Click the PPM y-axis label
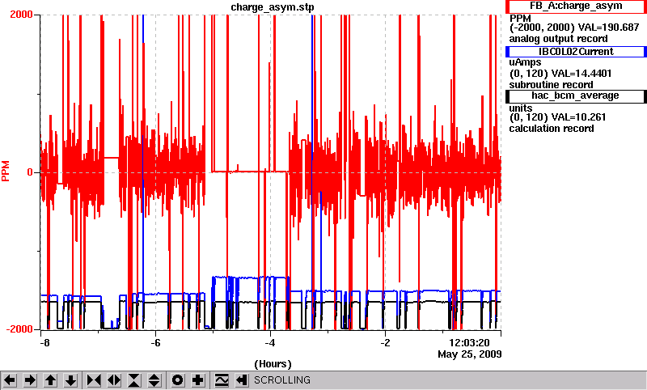647x390 pixels. point(6,172)
